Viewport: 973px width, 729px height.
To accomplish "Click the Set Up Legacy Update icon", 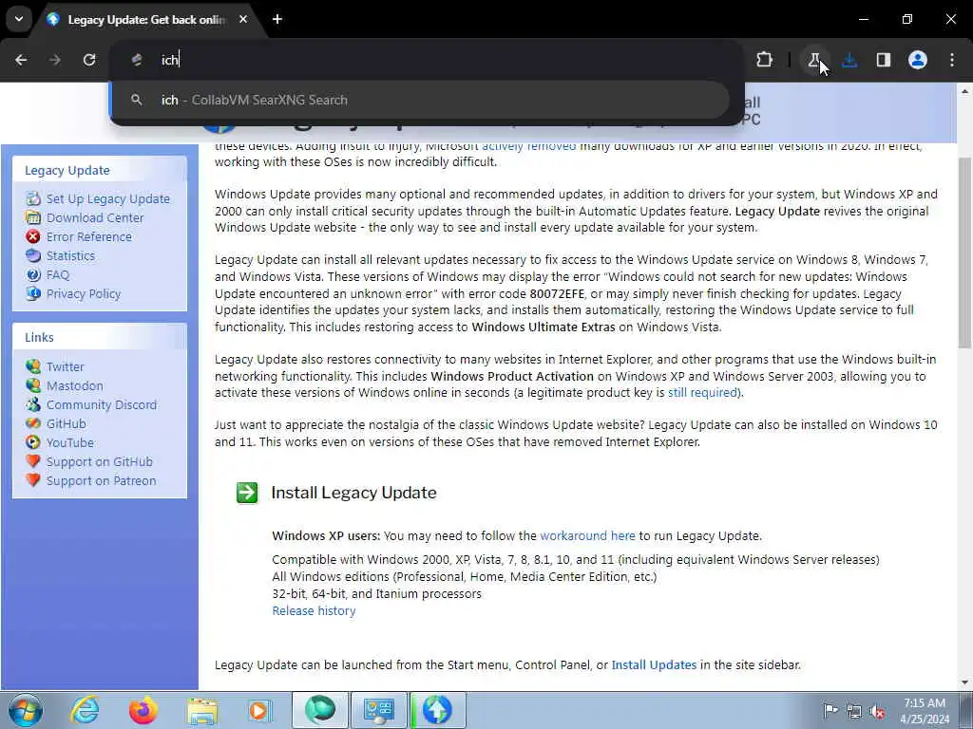I will pos(33,198).
